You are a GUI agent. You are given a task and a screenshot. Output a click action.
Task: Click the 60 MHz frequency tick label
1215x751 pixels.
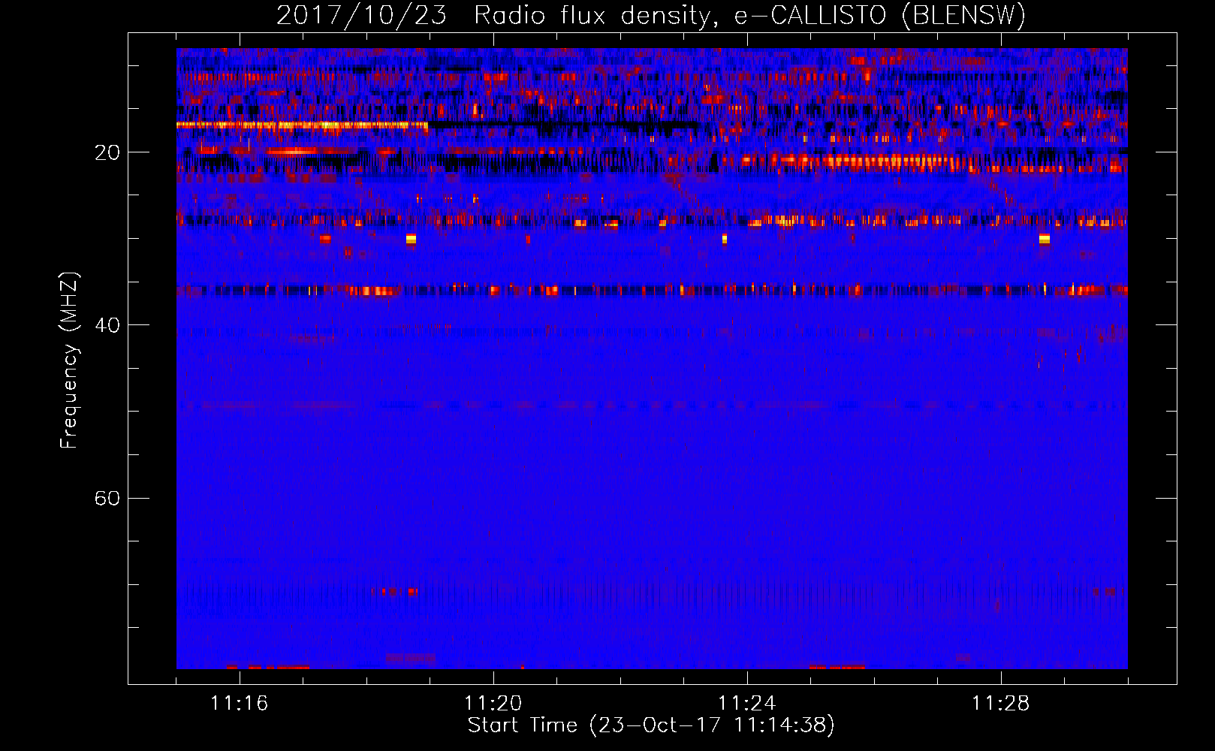coord(107,499)
